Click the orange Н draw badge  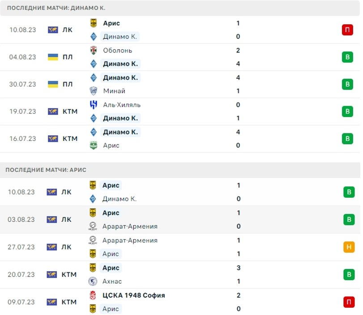pyautogui.click(x=349, y=247)
